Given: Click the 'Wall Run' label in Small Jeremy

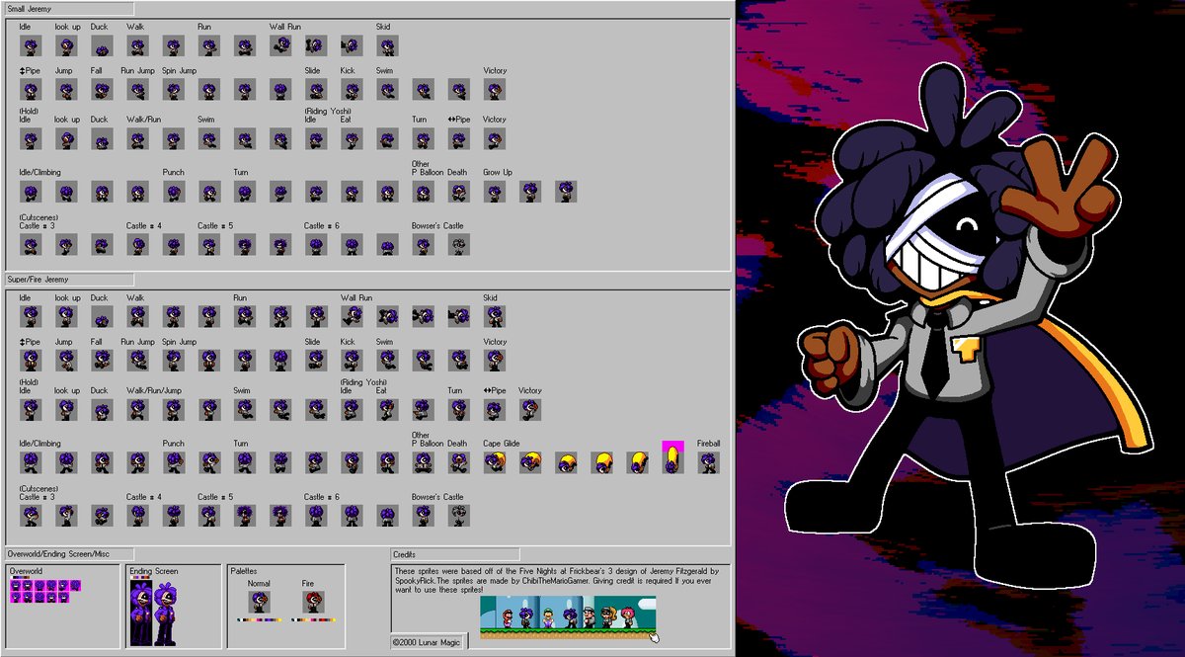Looking at the screenshot, I should pyautogui.click(x=285, y=27).
